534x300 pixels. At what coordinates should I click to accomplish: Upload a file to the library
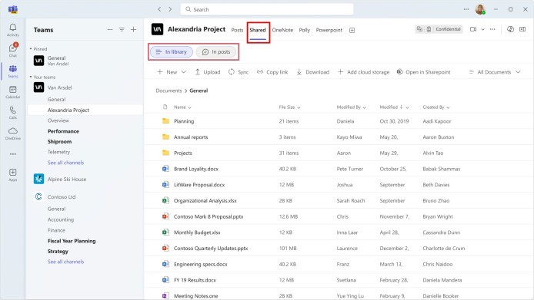pyautogui.click(x=208, y=72)
